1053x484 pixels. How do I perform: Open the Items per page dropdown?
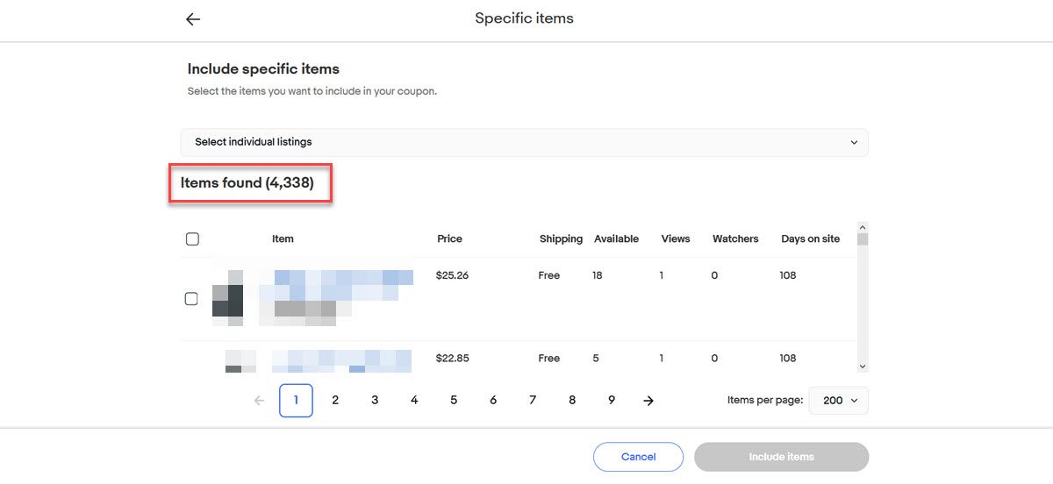pos(838,401)
